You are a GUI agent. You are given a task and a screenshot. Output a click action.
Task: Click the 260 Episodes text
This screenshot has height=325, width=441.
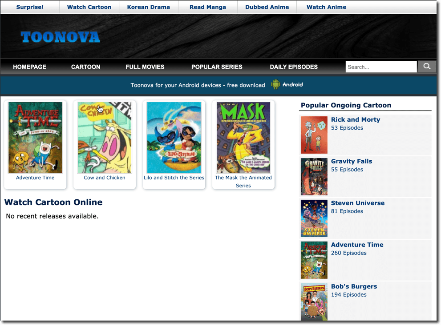(349, 253)
